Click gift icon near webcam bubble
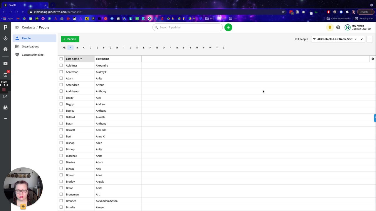Image resolution: width=376 pixels, height=211 pixels. click(23, 206)
